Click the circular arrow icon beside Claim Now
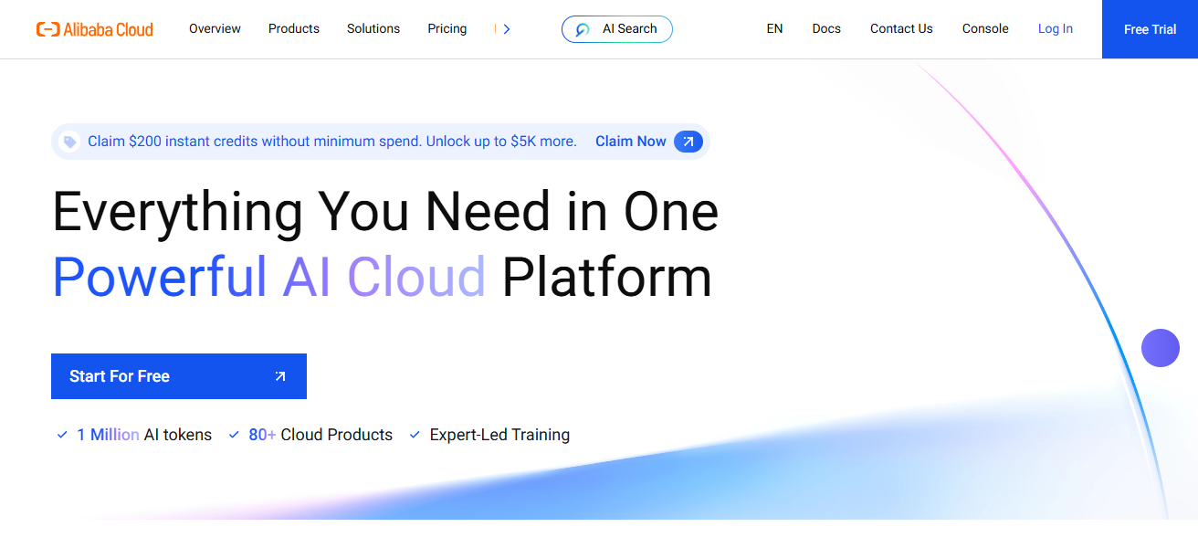Screen dimensions: 1198x548 688,141
